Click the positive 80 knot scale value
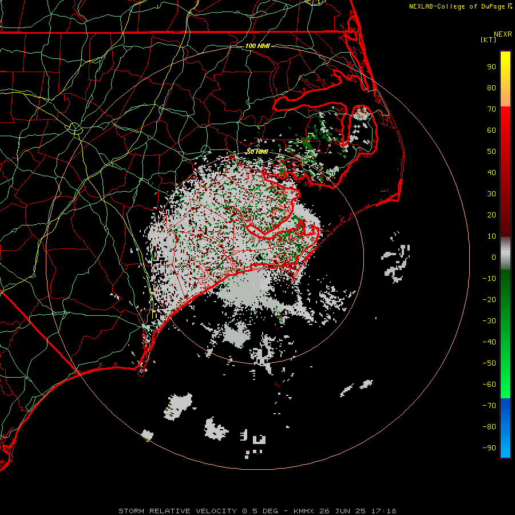The width and height of the screenshot is (515, 515). (492, 88)
